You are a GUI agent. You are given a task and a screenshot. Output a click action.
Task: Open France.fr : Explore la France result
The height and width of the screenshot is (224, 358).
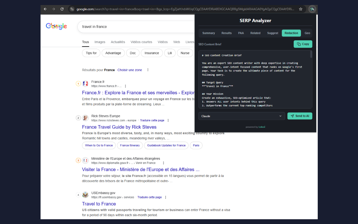pyautogui.click(x=138, y=93)
